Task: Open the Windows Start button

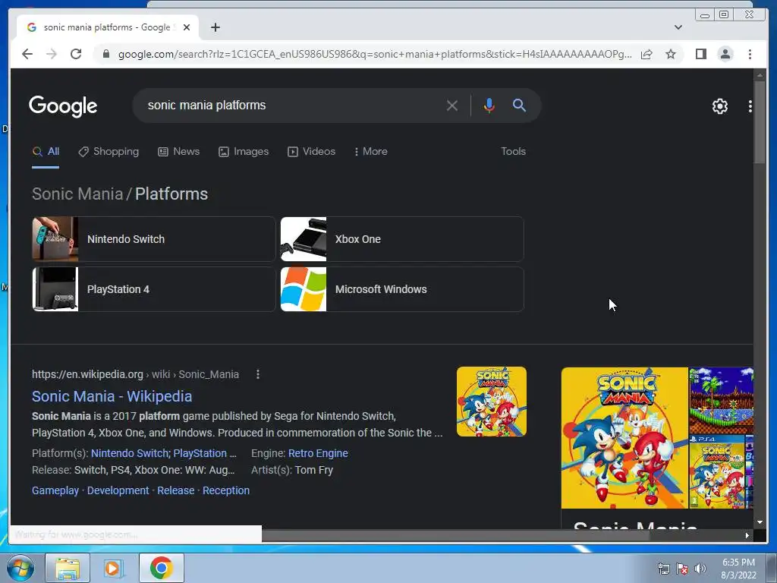Action: point(20,568)
